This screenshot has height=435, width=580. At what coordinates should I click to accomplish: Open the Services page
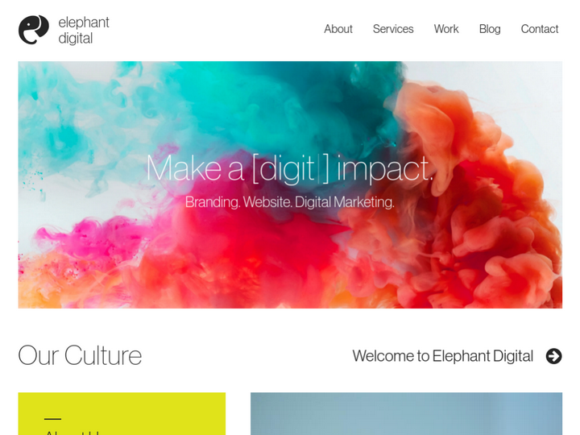(x=393, y=29)
